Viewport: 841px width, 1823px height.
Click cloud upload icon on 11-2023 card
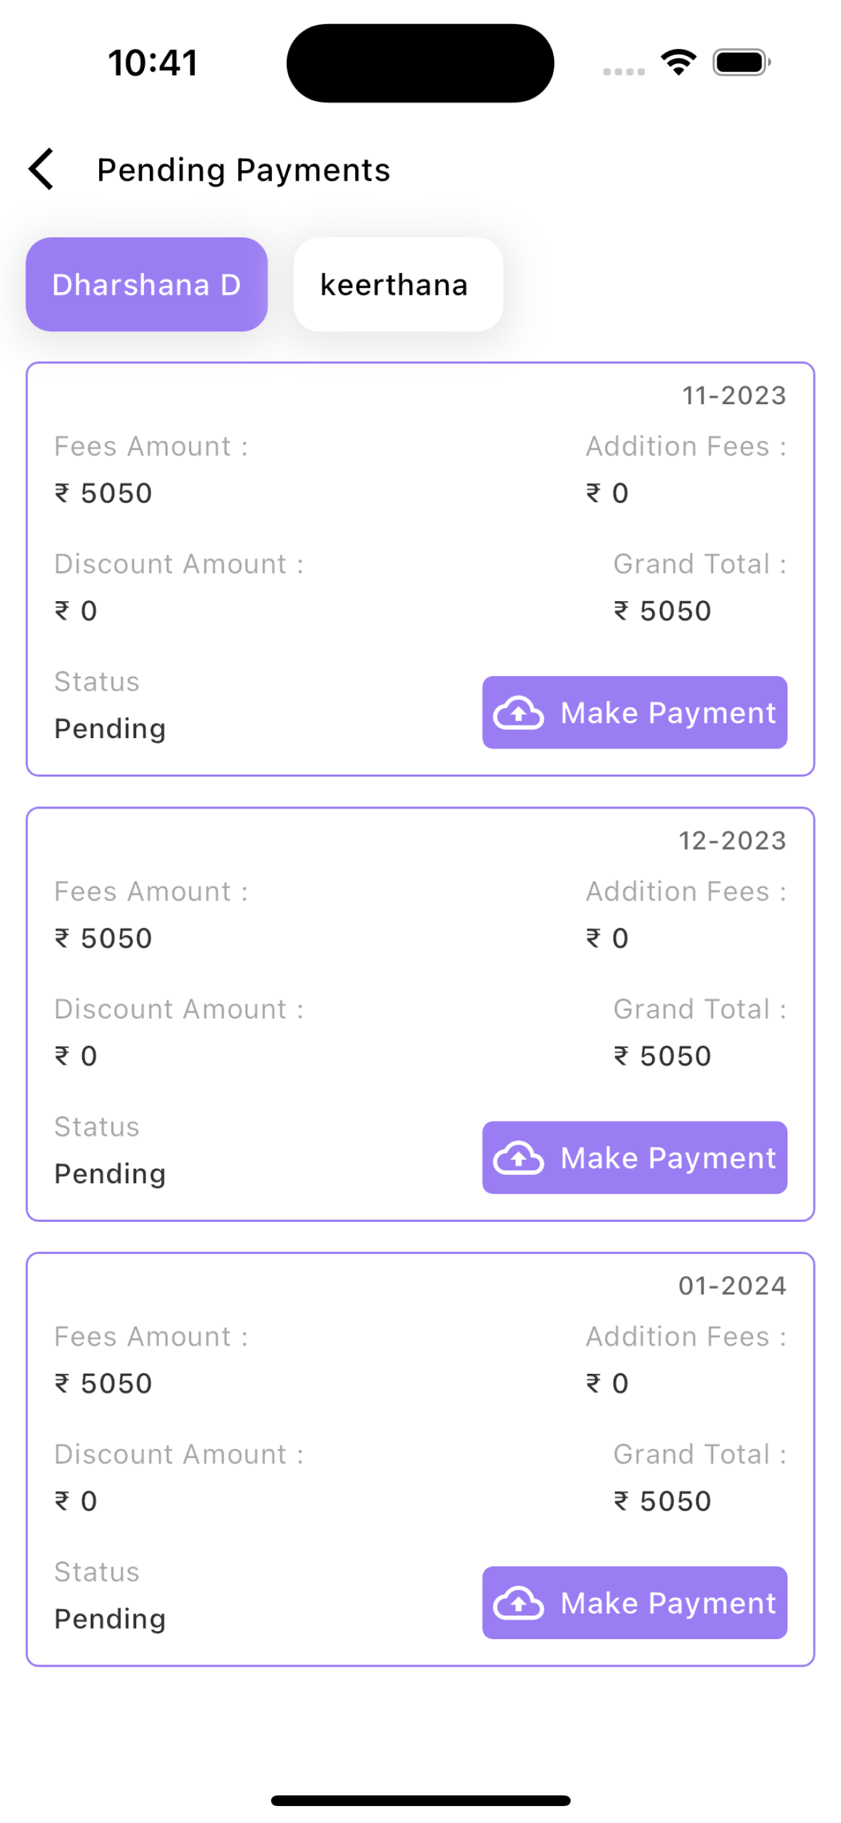point(518,713)
